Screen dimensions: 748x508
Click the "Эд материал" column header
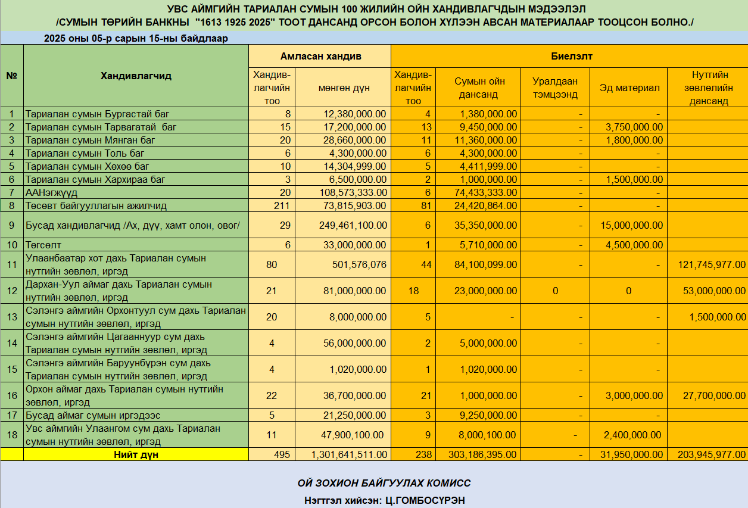pos(629,88)
